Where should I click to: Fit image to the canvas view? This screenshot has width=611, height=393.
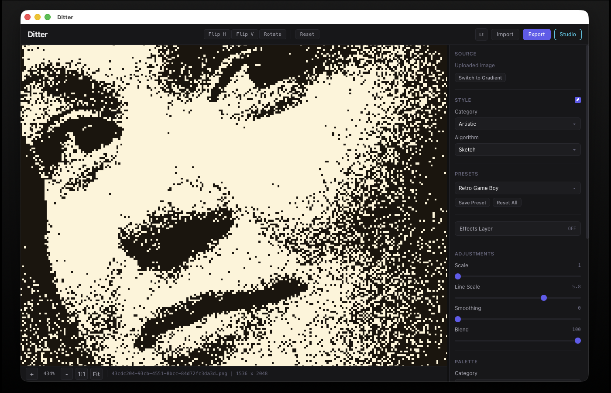96,374
